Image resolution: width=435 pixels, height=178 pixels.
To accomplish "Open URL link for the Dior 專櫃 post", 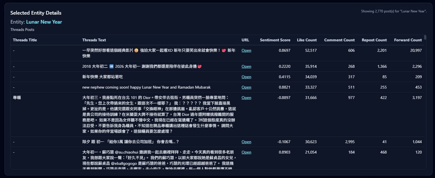I will [246, 98].
